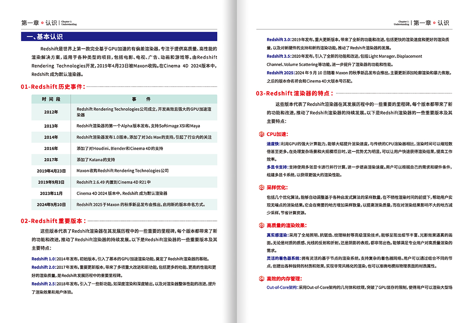Click the Redshift 1.0 version label
474x323 pixels.
(x=44, y=259)
